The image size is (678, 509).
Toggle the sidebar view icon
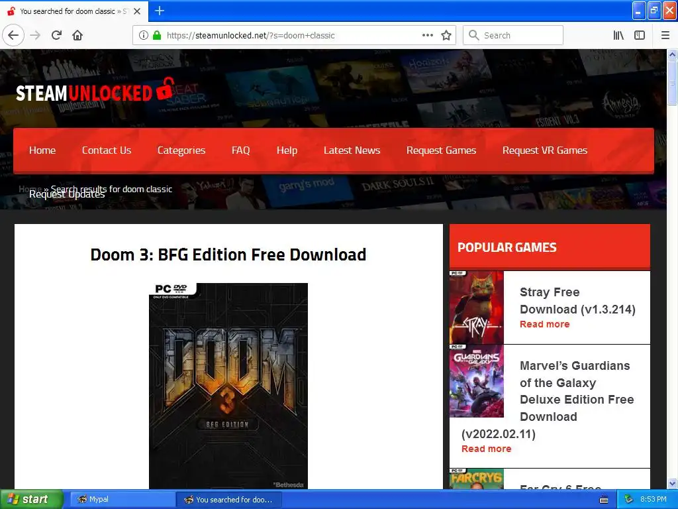[640, 35]
